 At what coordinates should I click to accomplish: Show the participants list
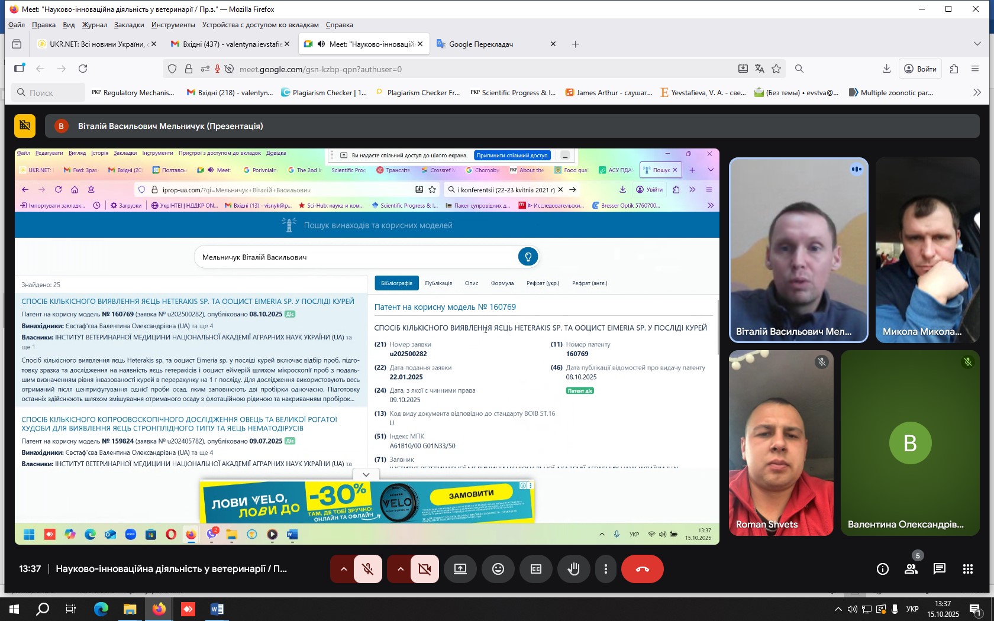911,569
